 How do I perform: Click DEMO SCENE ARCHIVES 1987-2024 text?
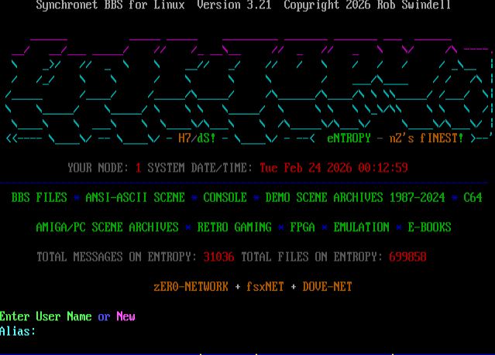355,197
